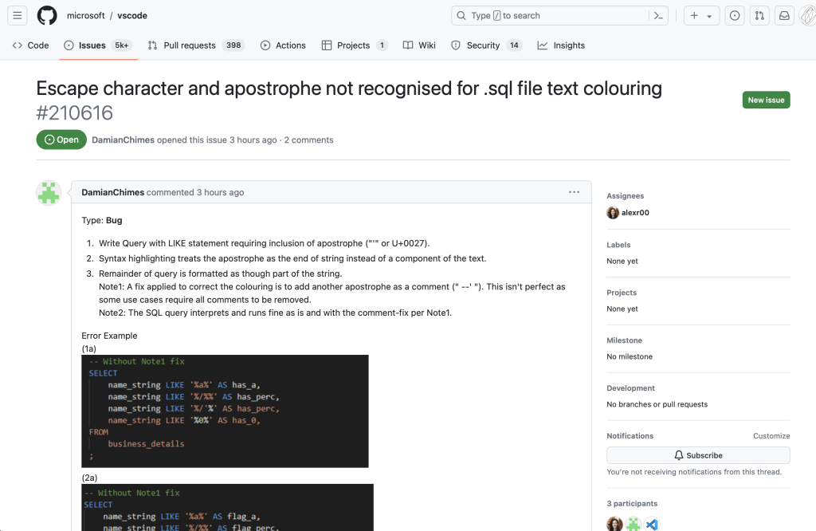Image resolution: width=816 pixels, height=531 pixels.
Task: Click alexr00 assignee avatar
Action: coord(613,212)
